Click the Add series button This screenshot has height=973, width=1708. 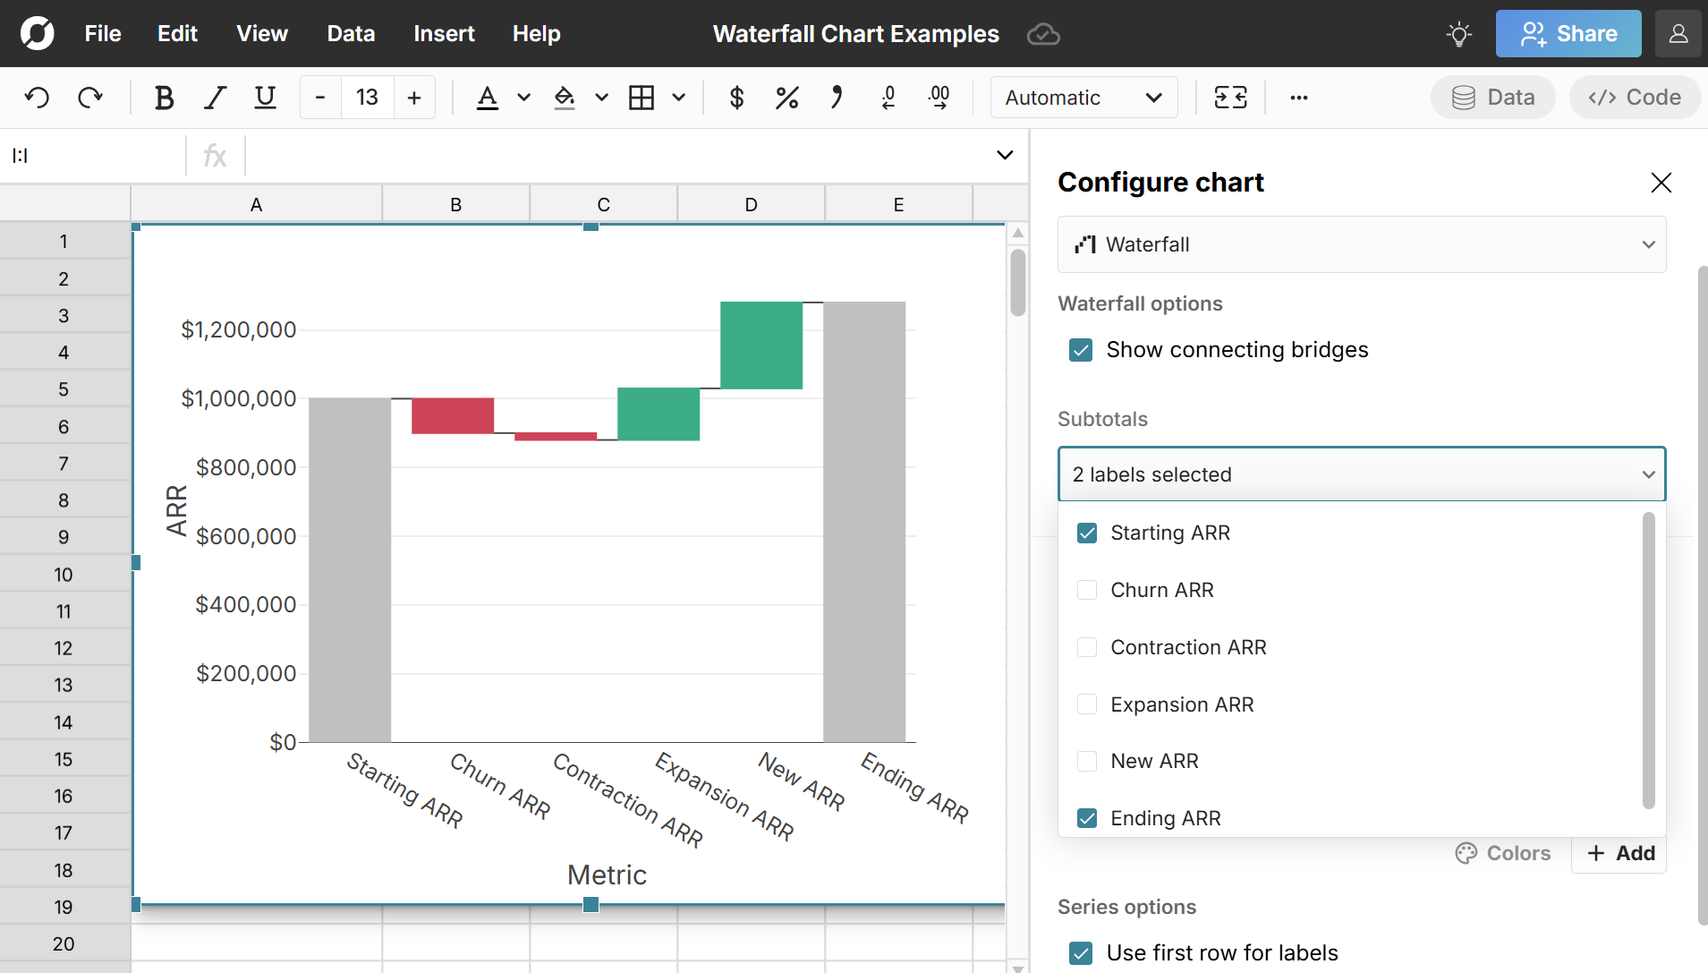point(1620,853)
